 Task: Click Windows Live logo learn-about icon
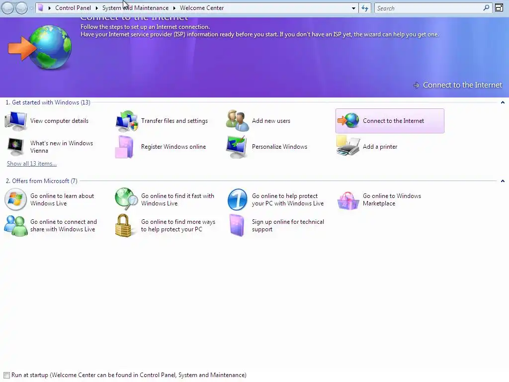pyautogui.click(x=15, y=199)
